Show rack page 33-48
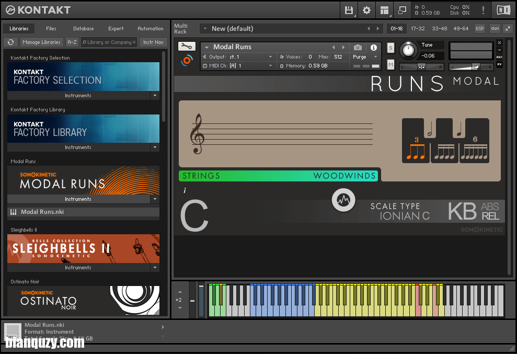This screenshot has width=517, height=354. (x=440, y=29)
